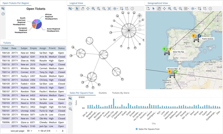Sort by the Ticket column header
Viewport: 223px width, 134px height.
[x=5, y=48]
